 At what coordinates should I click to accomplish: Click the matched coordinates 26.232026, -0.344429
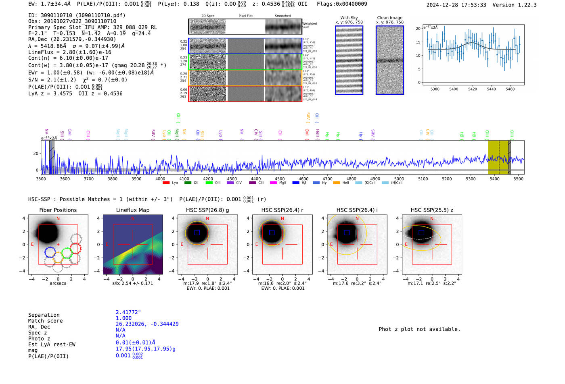pyautogui.click(x=147, y=324)
